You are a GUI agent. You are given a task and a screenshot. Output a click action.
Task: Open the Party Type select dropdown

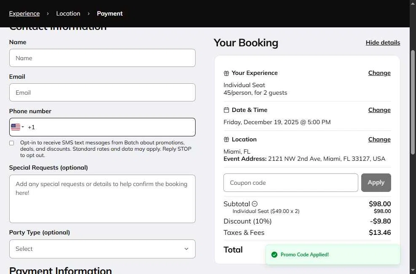coord(102,249)
